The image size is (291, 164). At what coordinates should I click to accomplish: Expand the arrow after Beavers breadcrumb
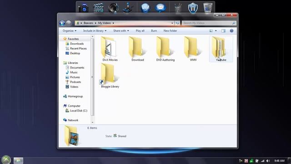click(95, 23)
